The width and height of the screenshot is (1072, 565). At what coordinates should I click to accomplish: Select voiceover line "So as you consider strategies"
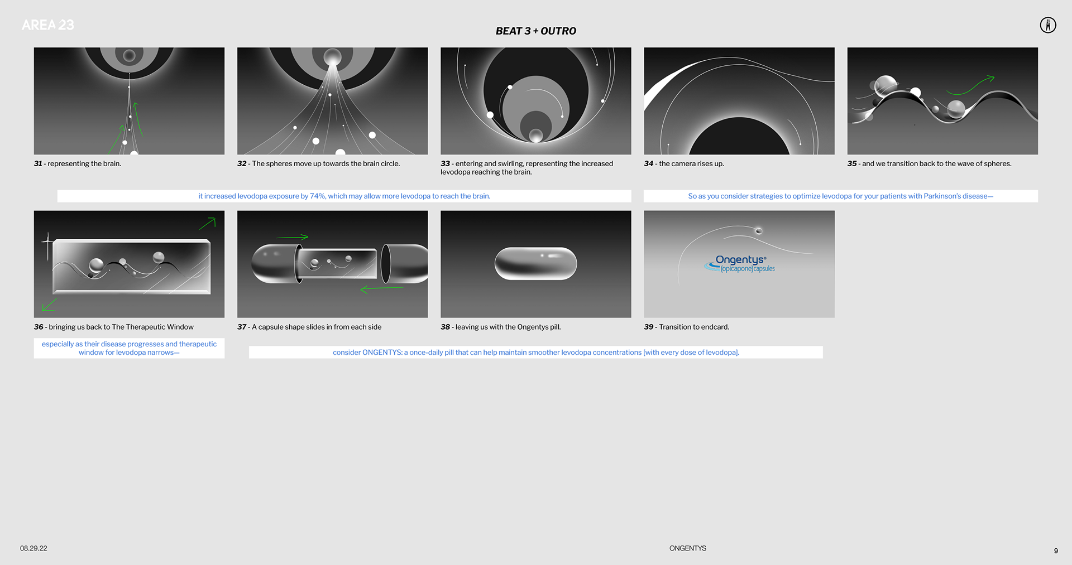841,196
